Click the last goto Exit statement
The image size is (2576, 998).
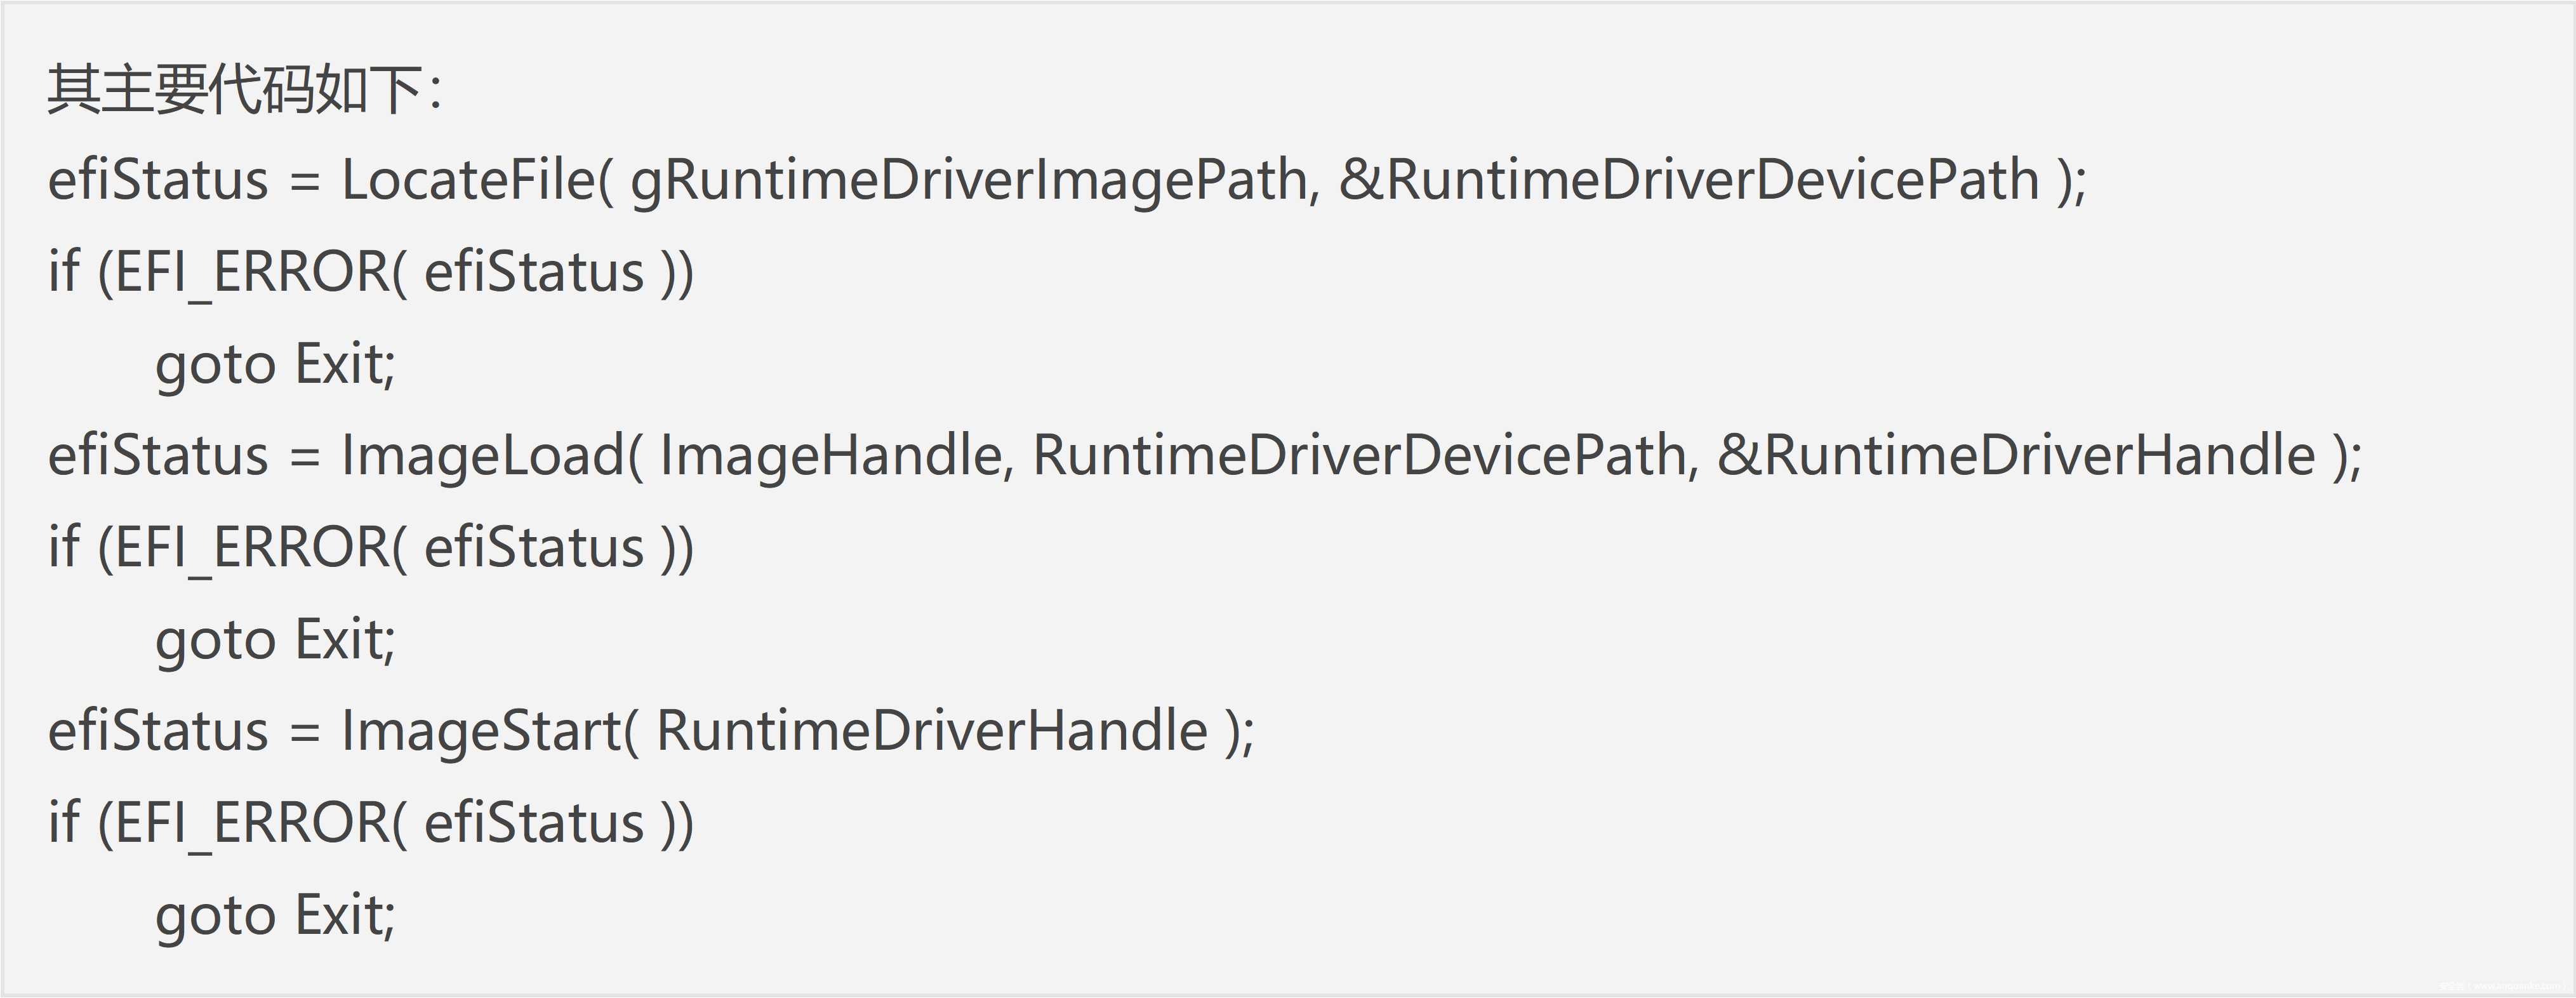pos(275,915)
